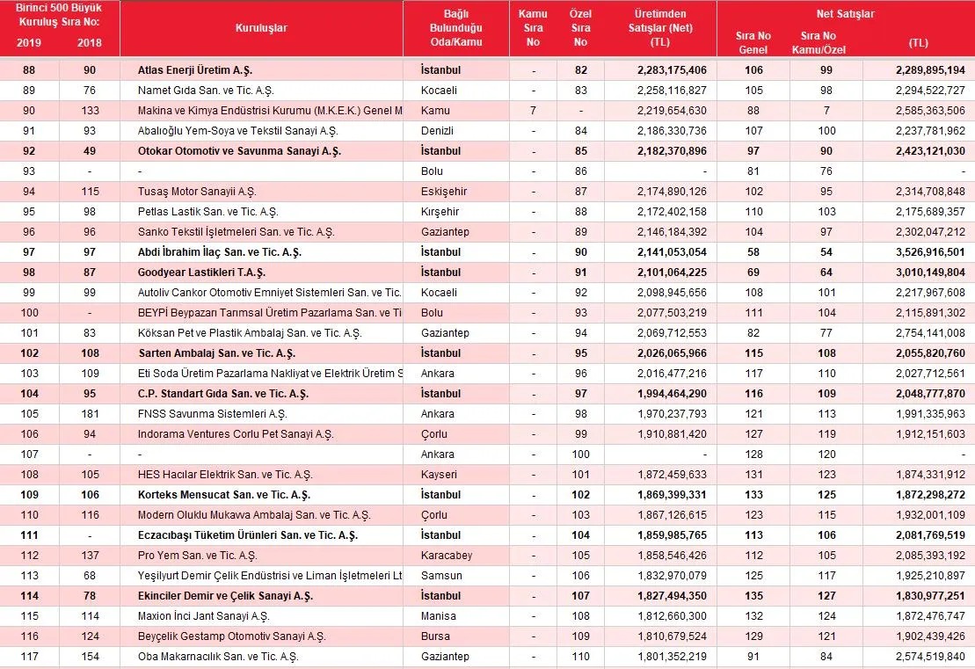Click the Samsun chamber cell

[x=440, y=576]
